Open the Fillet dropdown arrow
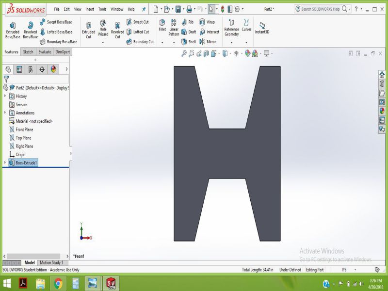 (162, 43)
